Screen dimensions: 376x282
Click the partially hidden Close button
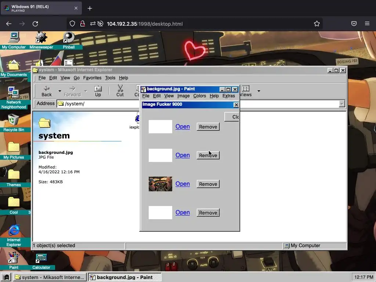[x=232, y=117]
